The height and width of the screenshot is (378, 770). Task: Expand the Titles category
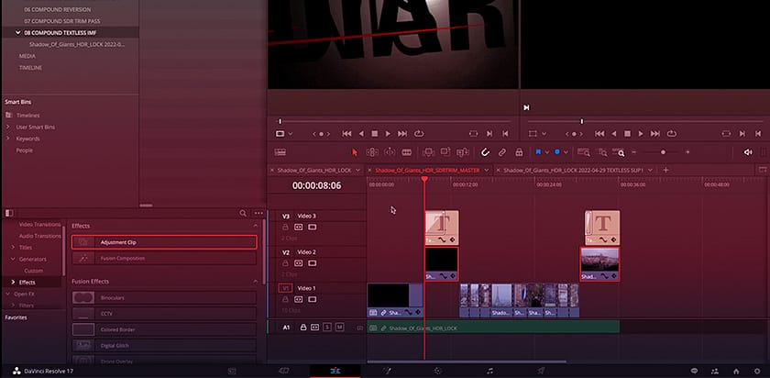(13, 248)
